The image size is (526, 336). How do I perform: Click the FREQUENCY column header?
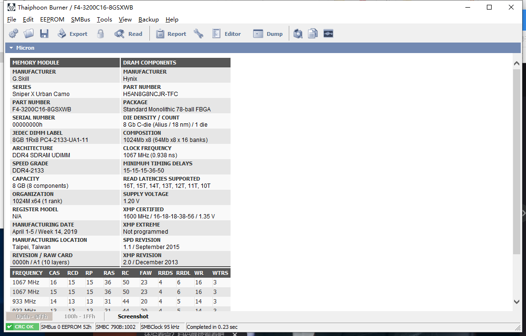28,273
